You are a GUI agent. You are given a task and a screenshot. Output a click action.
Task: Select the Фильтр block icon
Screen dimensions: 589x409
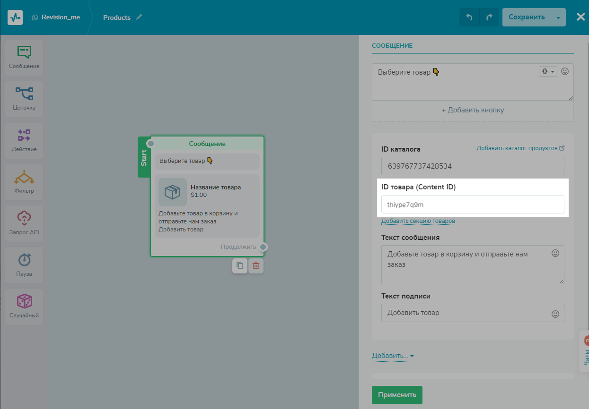[24, 178]
